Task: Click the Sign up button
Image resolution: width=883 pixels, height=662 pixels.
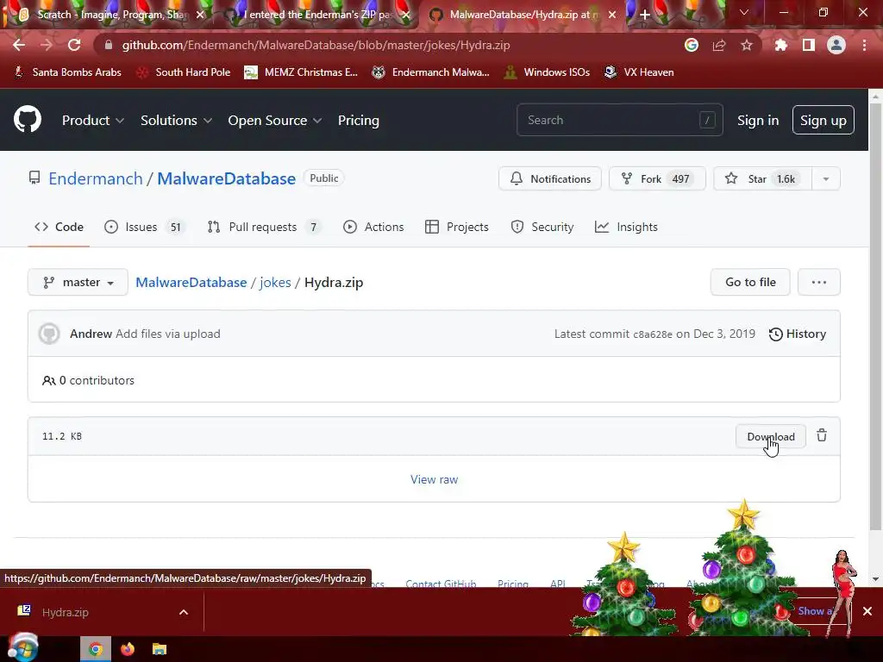Action: [x=823, y=120]
